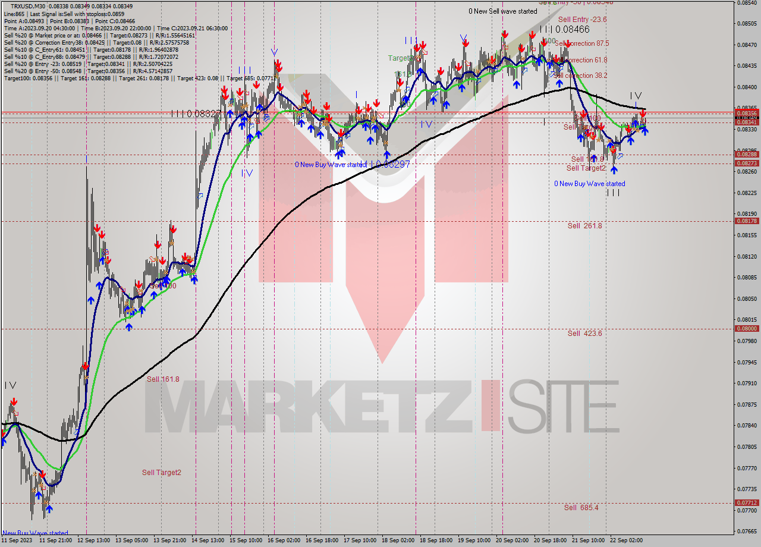This screenshot has height=547, width=761.
Task: Click the 0.08050 price axis value
Action: point(747,298)
